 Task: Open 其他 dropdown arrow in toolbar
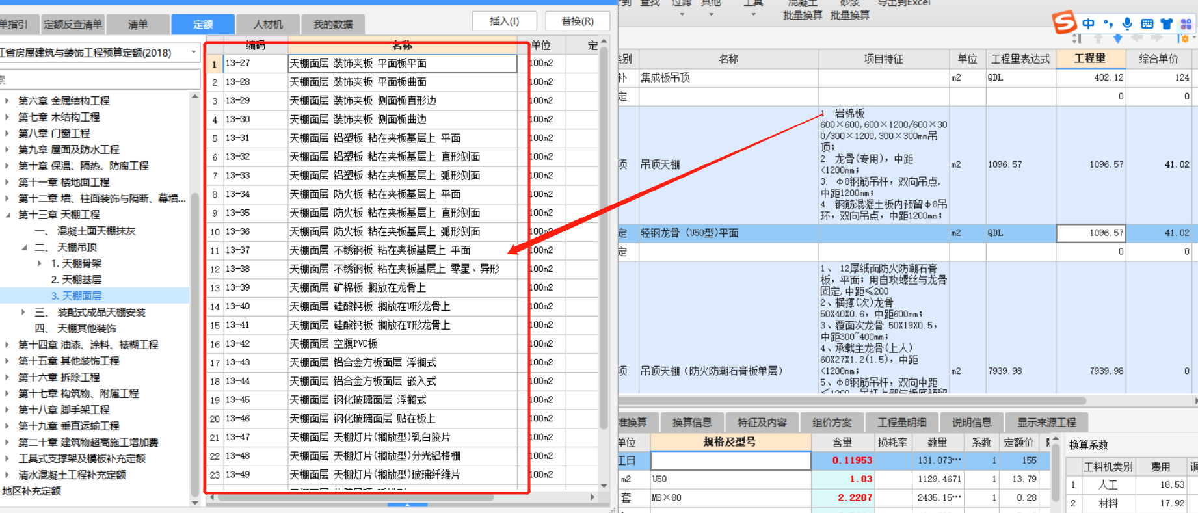tap(711, 14)
